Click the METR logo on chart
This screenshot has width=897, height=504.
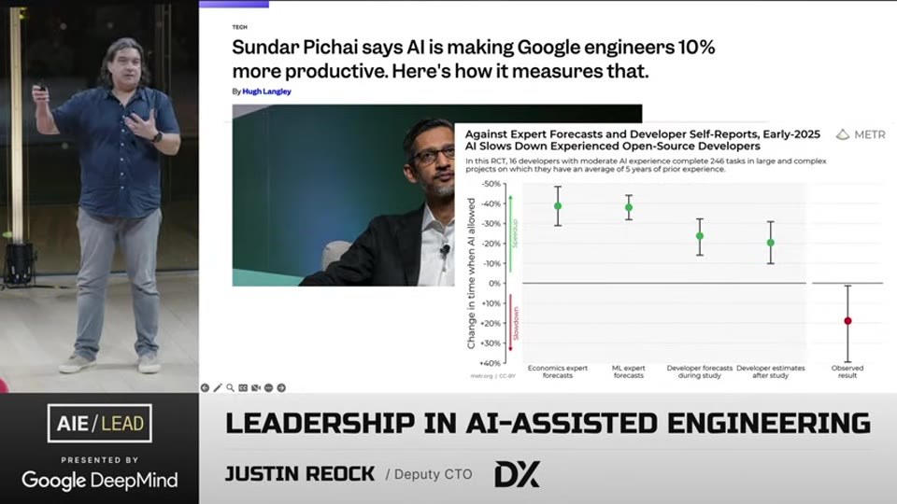point(861,134)
